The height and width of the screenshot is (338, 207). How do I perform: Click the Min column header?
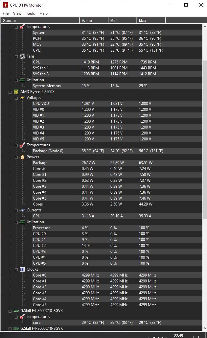pyautogui.click(x=122, y=20)
